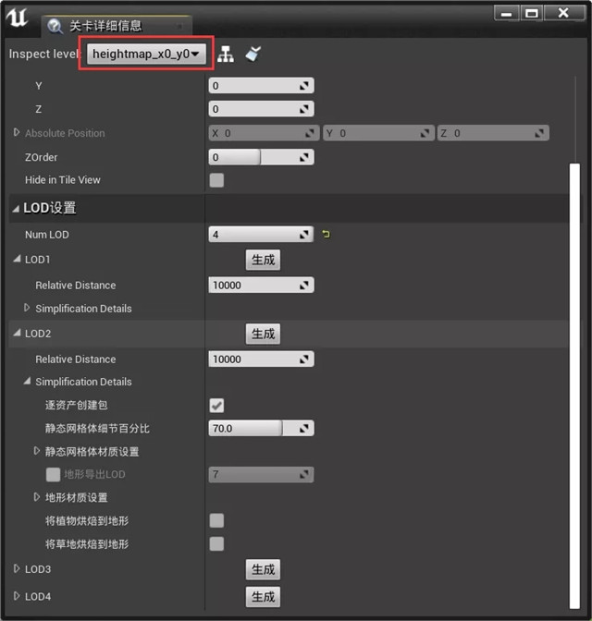This screenshot has width=592, height=621.
Task: Open the heightmap_x0_y0 level dropdown
Action: click(147, 55)
